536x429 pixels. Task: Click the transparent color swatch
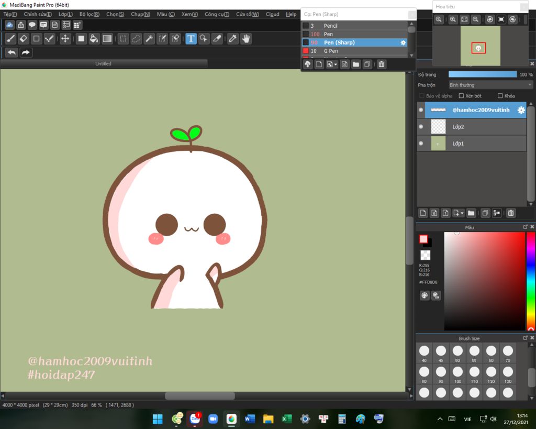click(425, 255)
